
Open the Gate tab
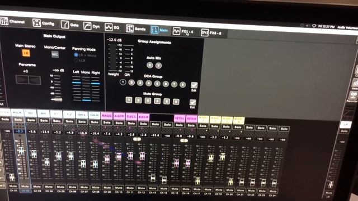[x=69, y=25]
